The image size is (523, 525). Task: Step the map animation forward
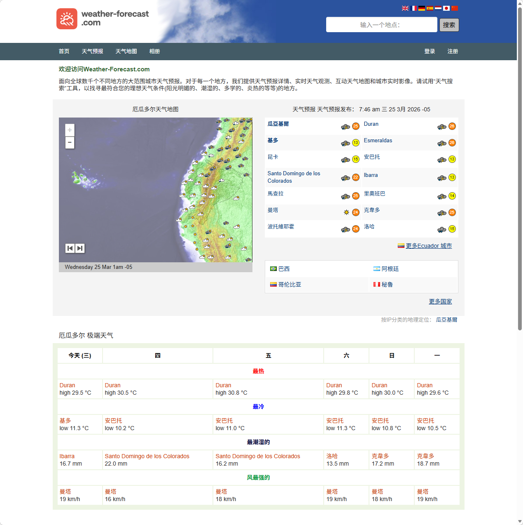tap(79, 248)
